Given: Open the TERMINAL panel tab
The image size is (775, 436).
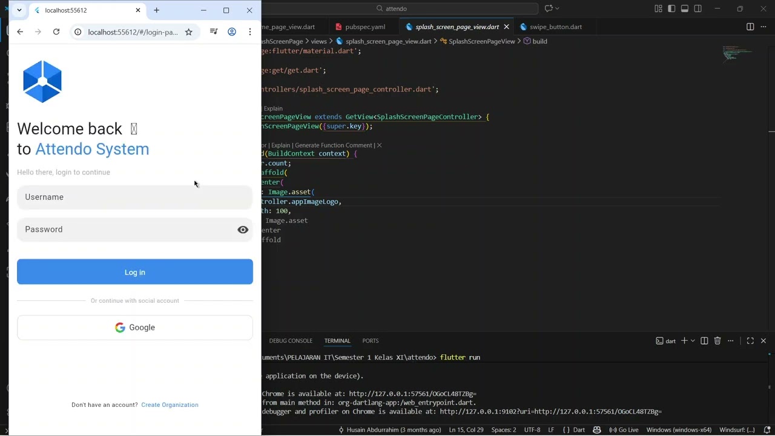Looking at the screenshot, I should coord(337,341).
